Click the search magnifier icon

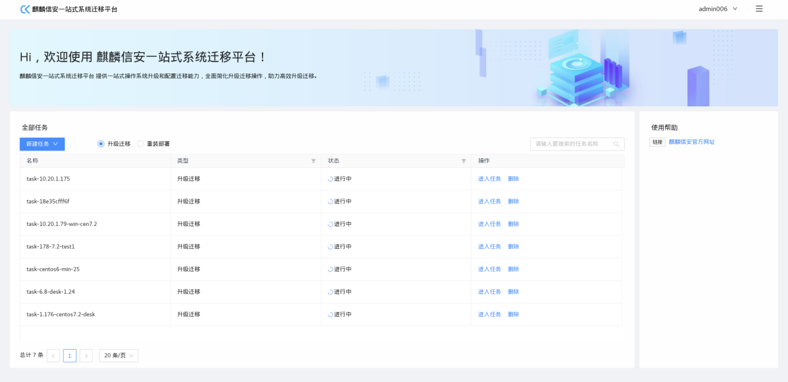pos(616,144)
